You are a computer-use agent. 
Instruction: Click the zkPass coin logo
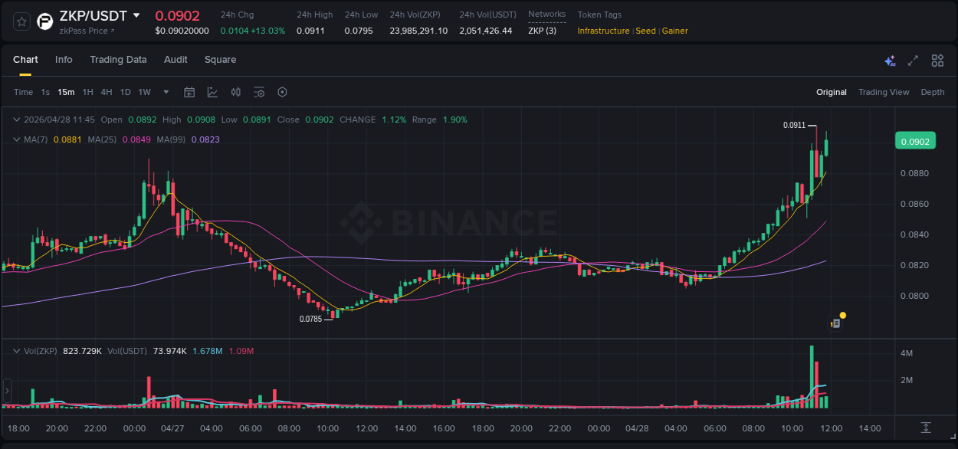tap(44, 21)
